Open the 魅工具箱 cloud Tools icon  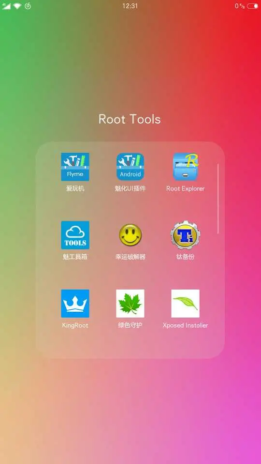pos(75,235)
